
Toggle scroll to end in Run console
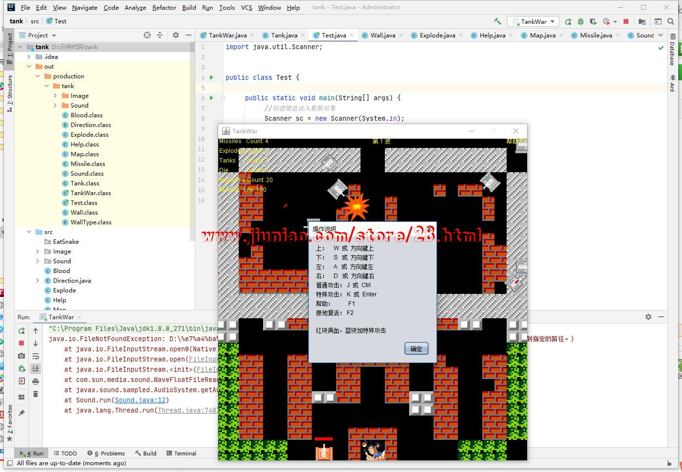pos(36,369)
